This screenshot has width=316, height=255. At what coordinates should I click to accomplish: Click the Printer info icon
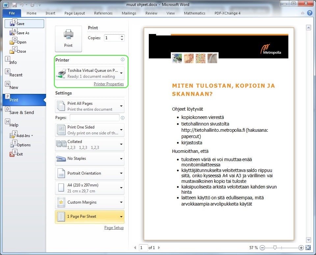pos(122,60)
